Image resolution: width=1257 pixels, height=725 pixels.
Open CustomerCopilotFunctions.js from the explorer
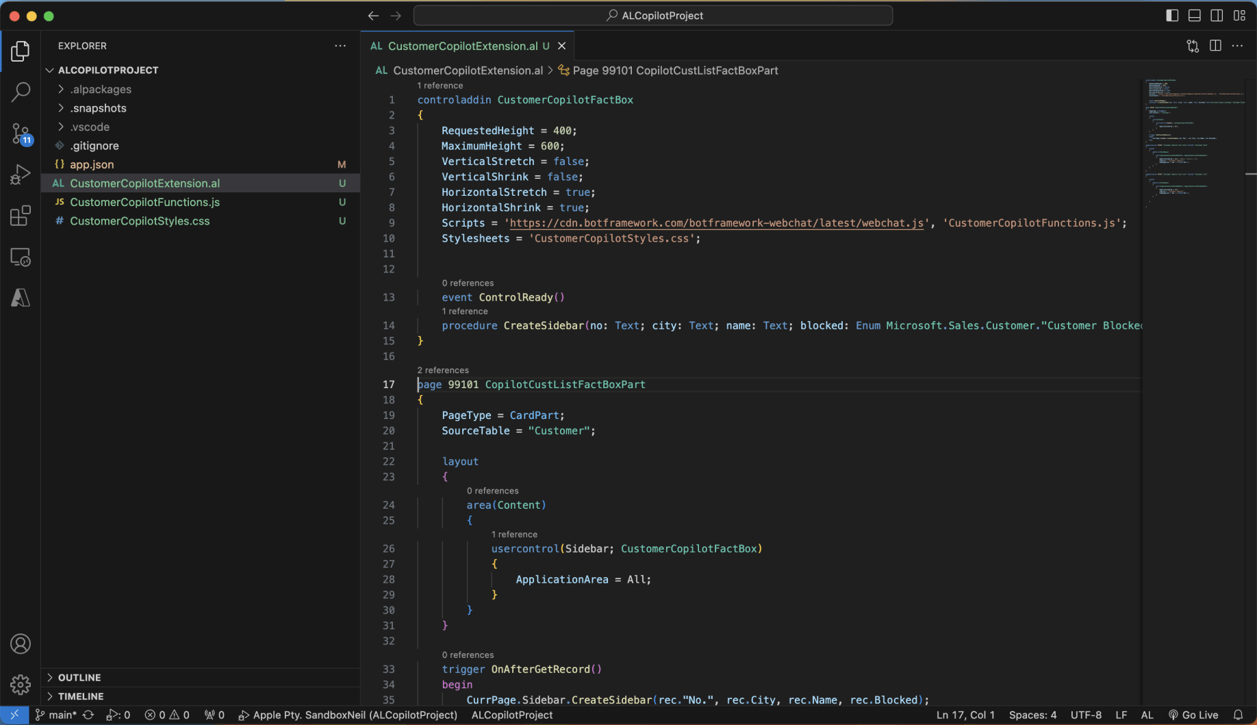144,202
